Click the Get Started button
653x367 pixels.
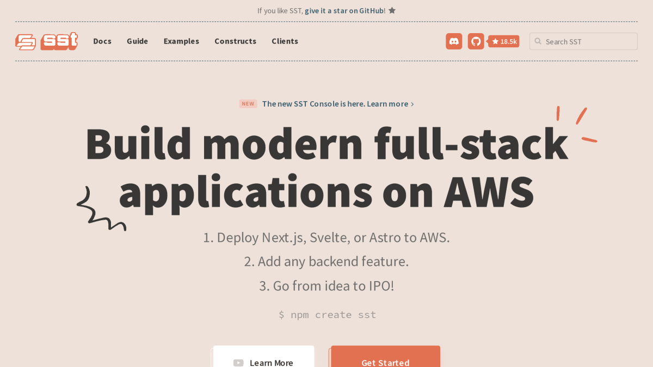(x=385, y=357)
